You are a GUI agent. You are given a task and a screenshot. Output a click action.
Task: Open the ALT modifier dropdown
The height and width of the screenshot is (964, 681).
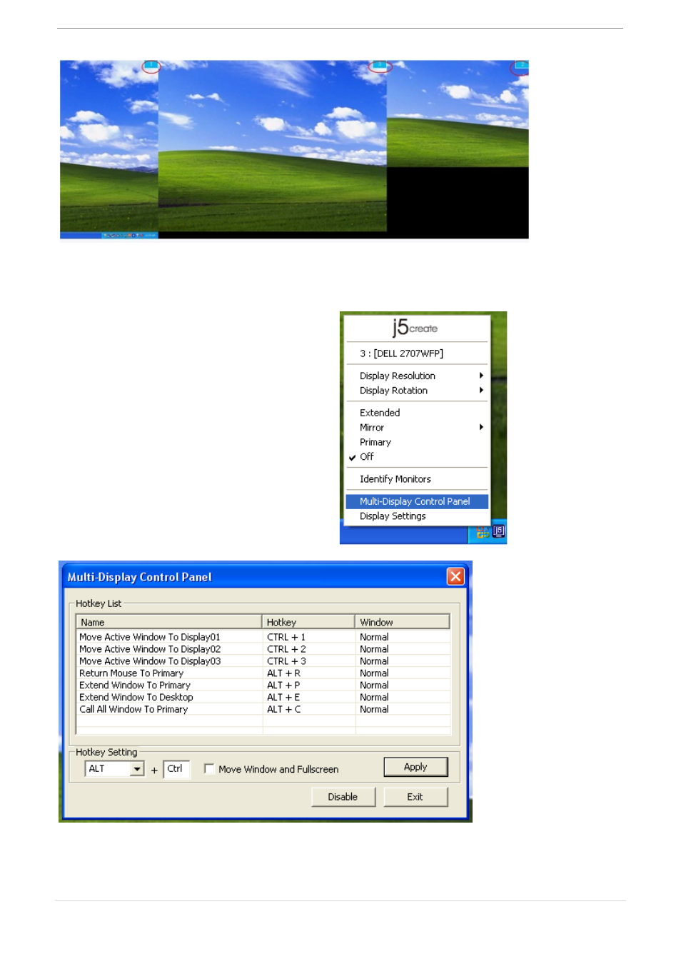point(137,769)
